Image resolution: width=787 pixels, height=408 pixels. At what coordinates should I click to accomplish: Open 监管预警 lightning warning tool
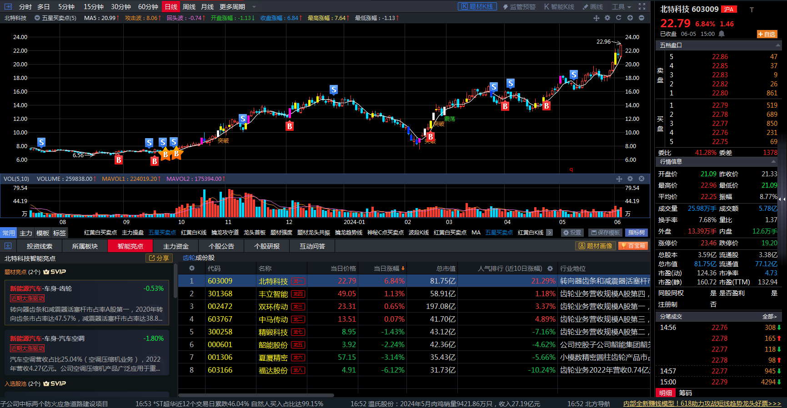[519, 7]
